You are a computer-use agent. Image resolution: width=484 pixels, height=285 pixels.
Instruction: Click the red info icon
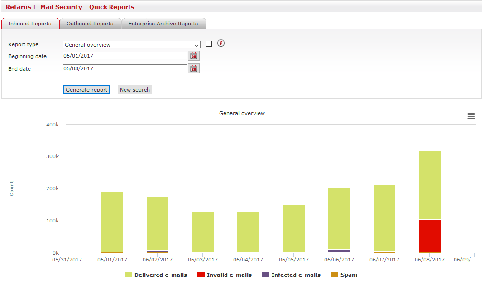pyautogui.click(x=221, y=43)
